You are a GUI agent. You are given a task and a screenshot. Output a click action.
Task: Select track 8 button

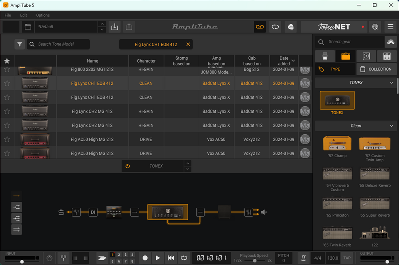132,261
